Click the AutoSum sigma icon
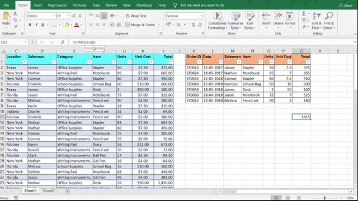Image resolution: width=358 pixels, height=201 pixels. click(x=304, y=13)
